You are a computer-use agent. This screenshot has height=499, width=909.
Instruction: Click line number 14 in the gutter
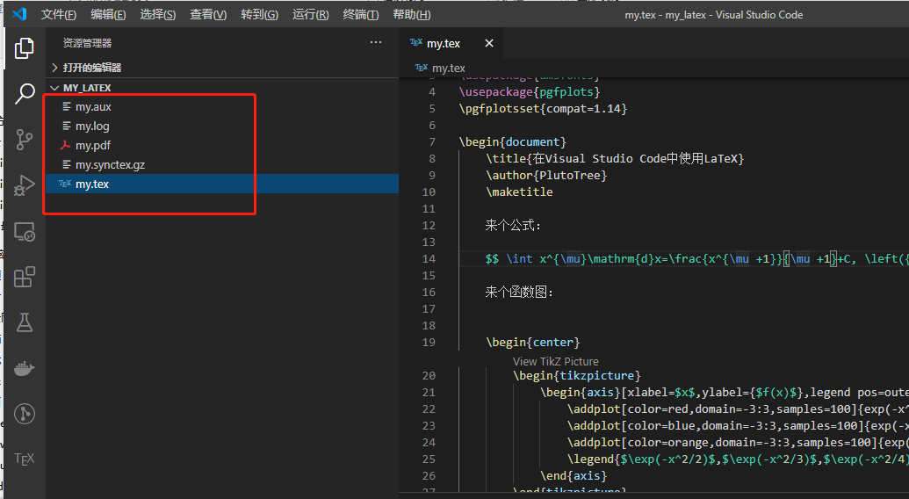[429, 258]
